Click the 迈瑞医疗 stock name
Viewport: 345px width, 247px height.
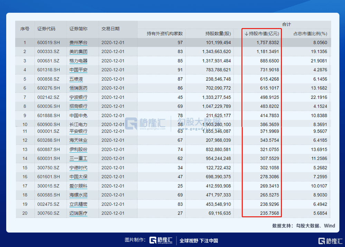78,213
